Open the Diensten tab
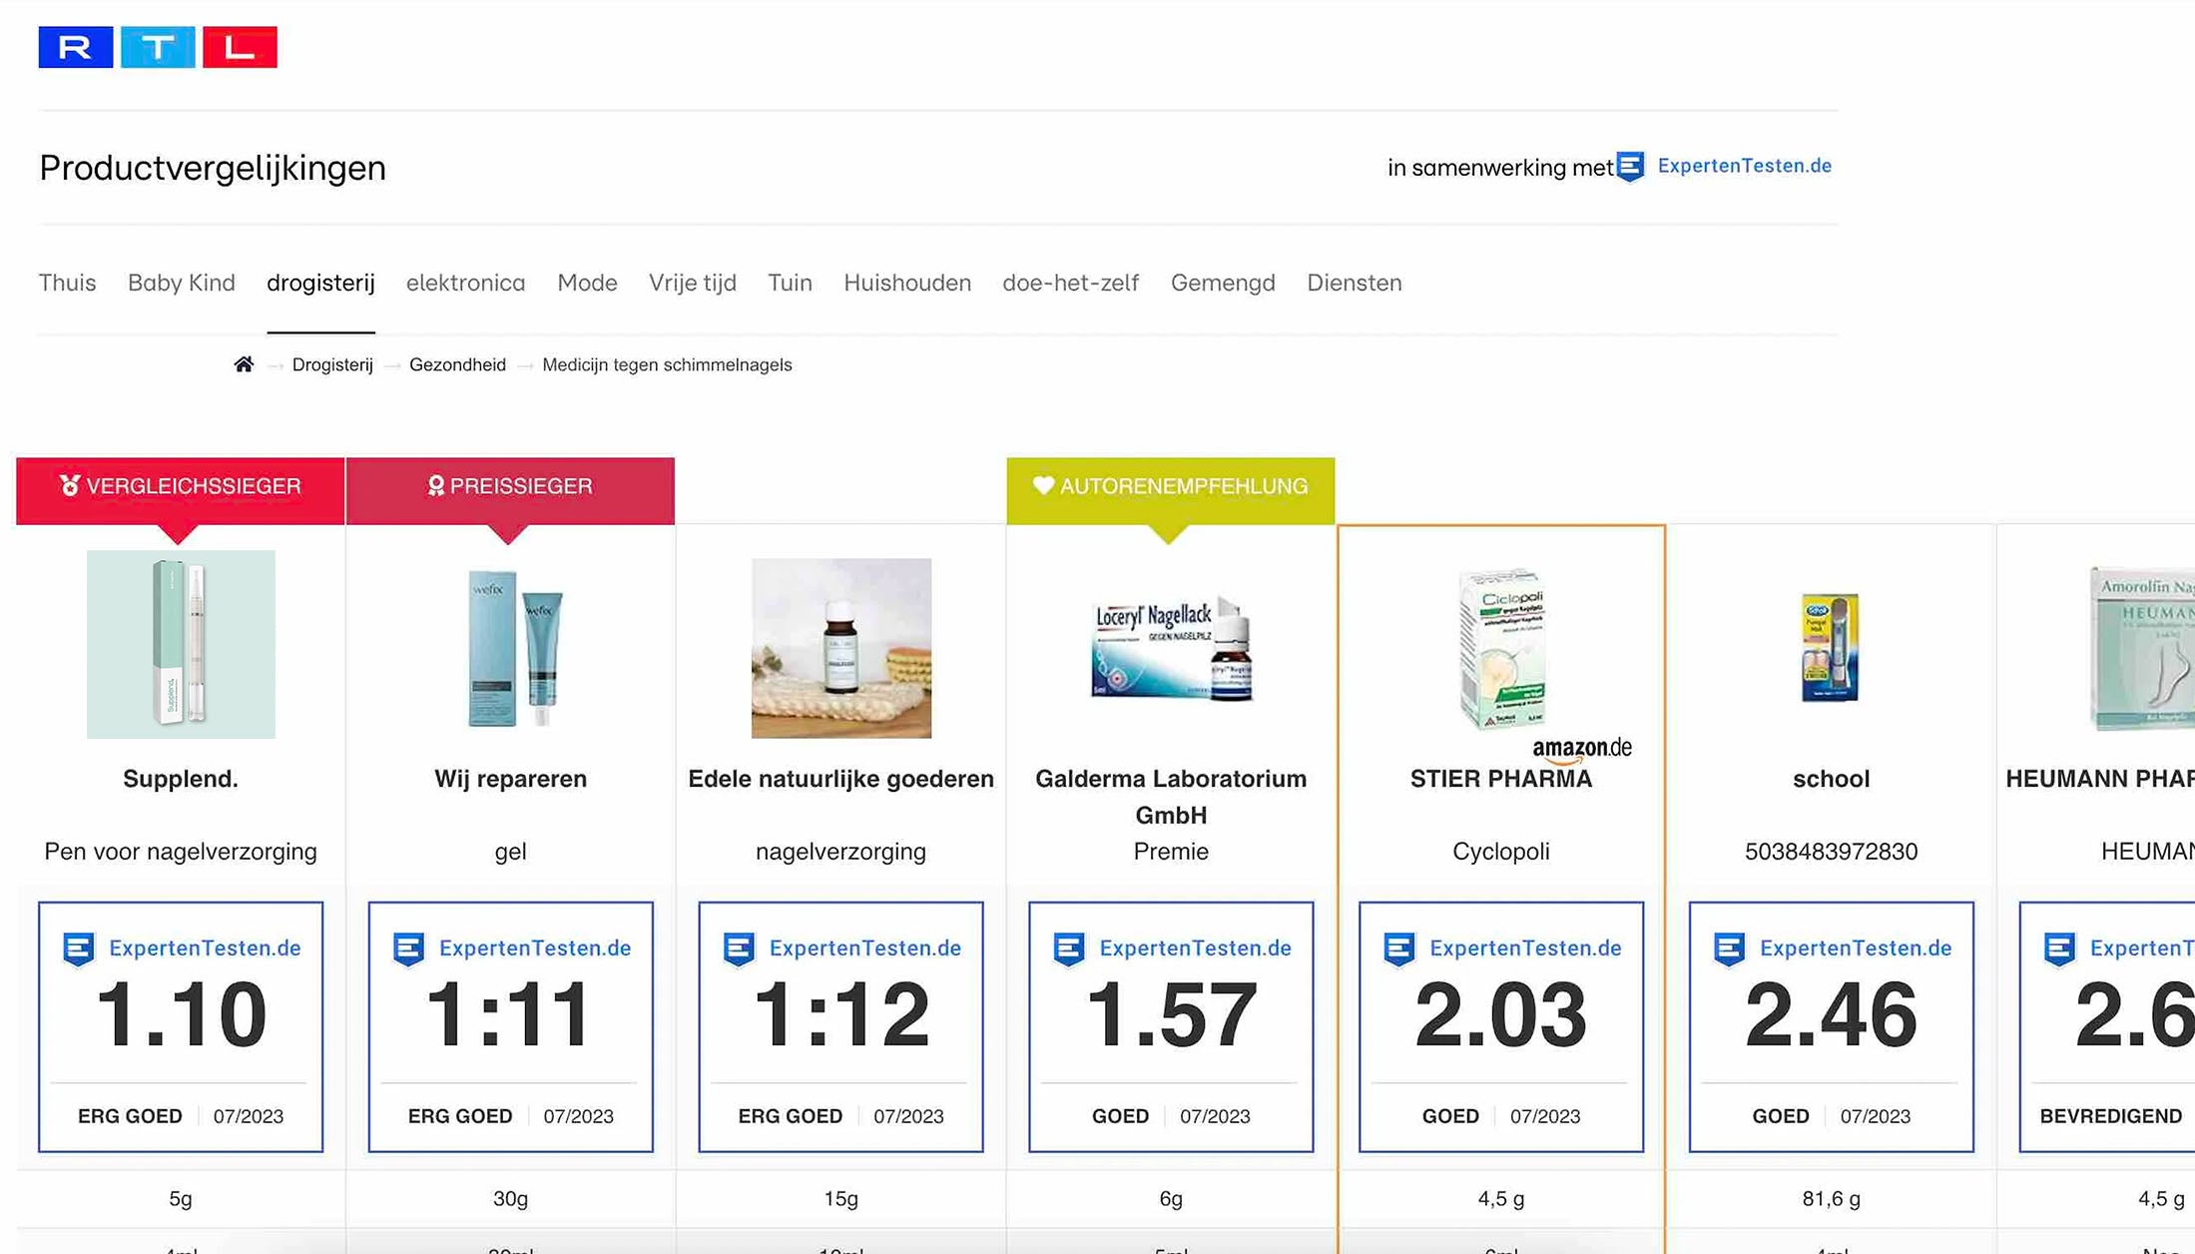Image resolution: width=2195 pixels, height=1254 pixels. click(1355, 283)
